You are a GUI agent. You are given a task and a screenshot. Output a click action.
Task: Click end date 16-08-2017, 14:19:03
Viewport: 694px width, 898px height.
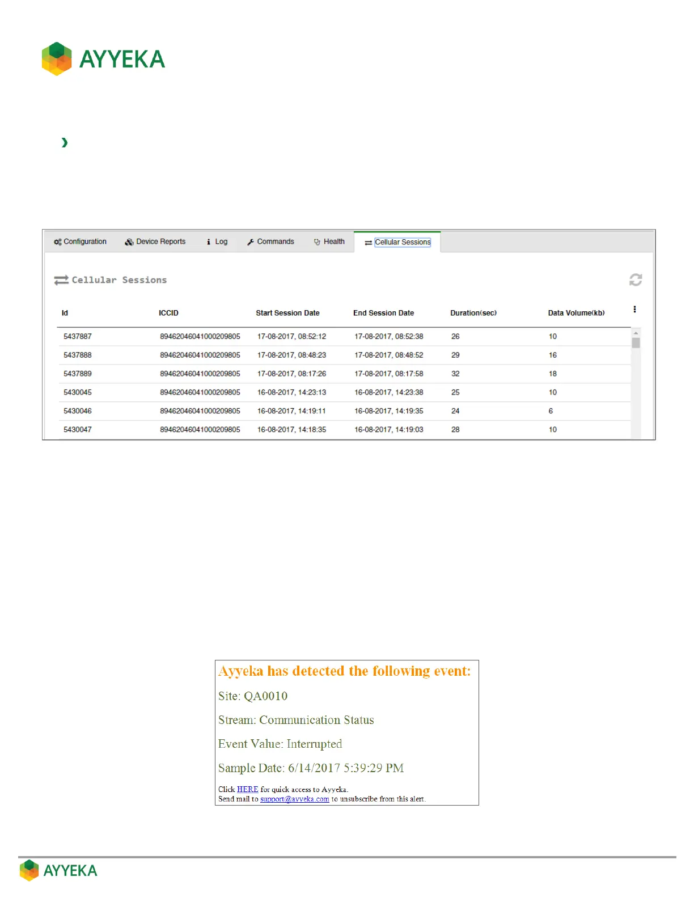(389, 430)
